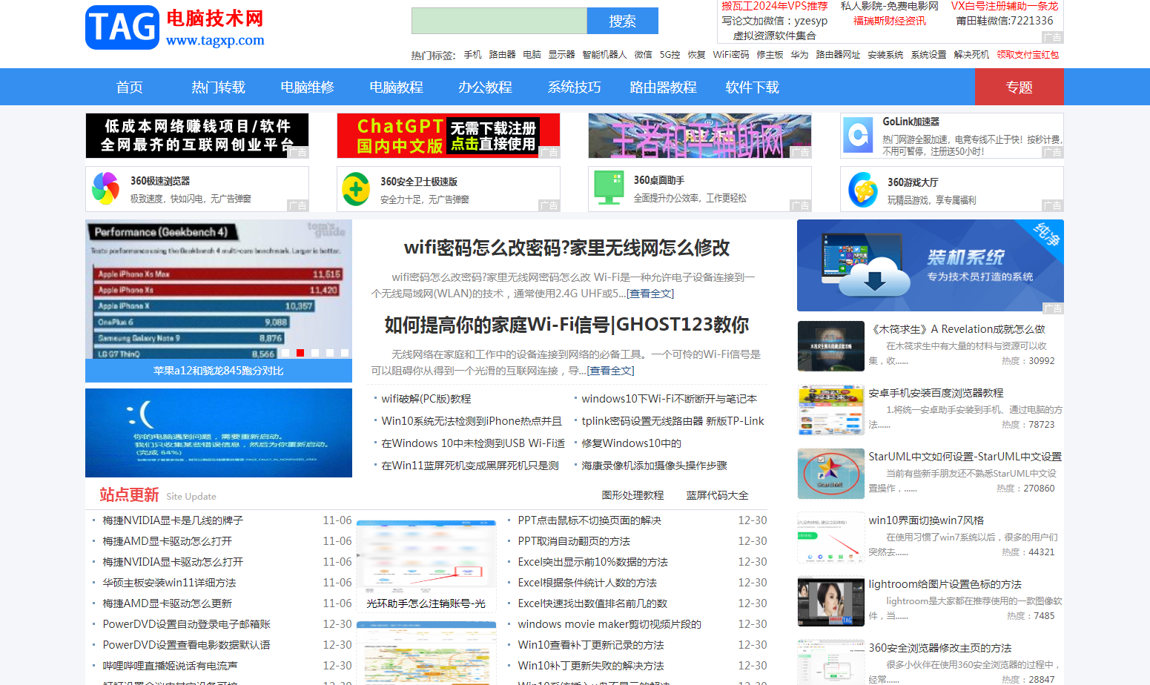Click 查看全文 under the wifi密码 article
The image size is (1150, 685).
pos(650,294)
